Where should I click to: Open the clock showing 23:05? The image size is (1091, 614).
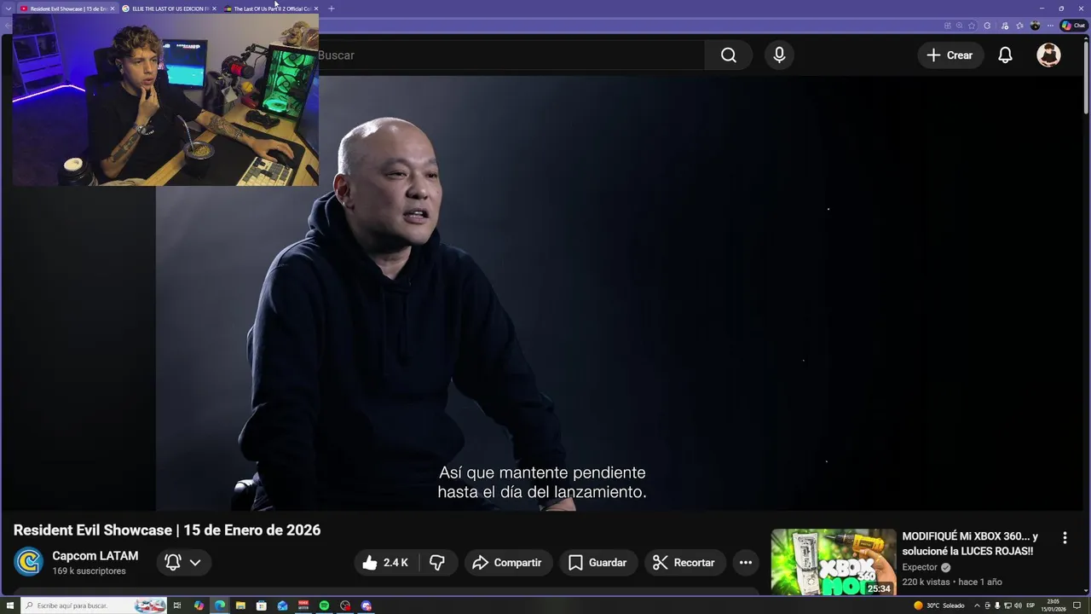[1053, 605]
